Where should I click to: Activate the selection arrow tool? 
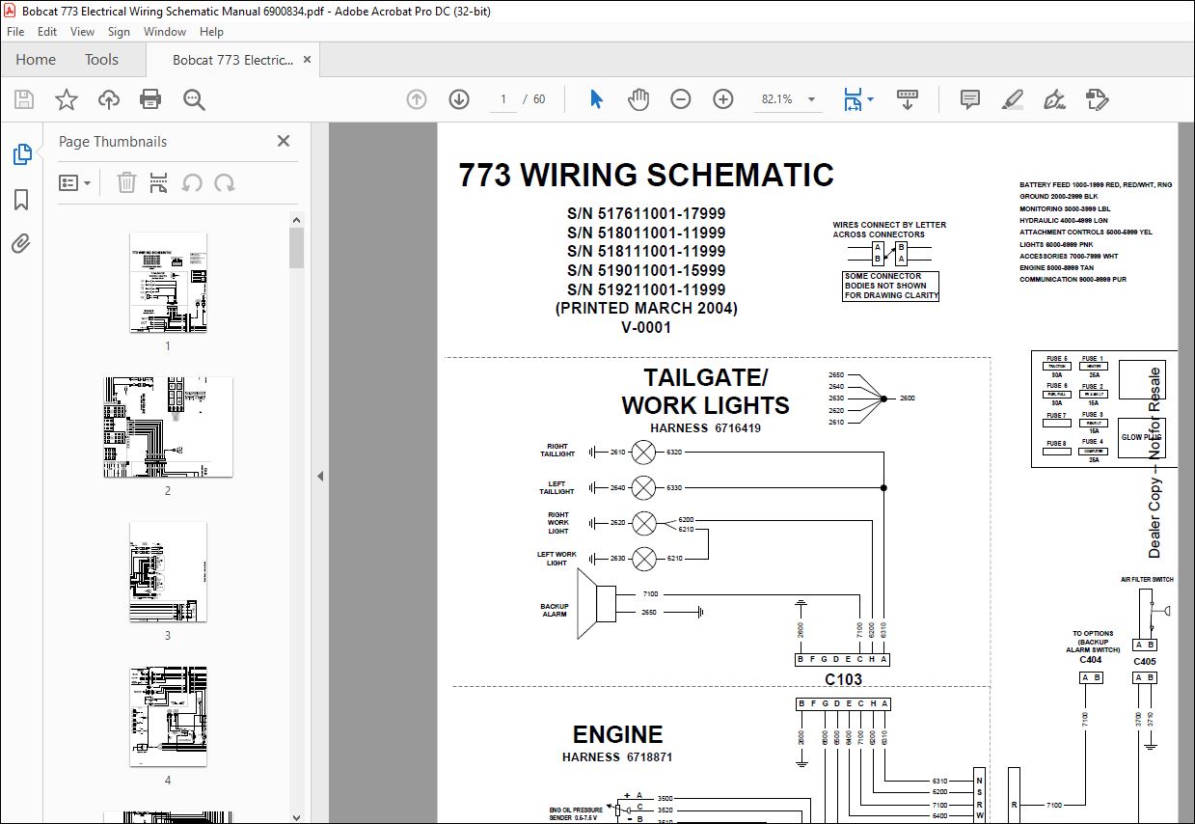point(596,99)
